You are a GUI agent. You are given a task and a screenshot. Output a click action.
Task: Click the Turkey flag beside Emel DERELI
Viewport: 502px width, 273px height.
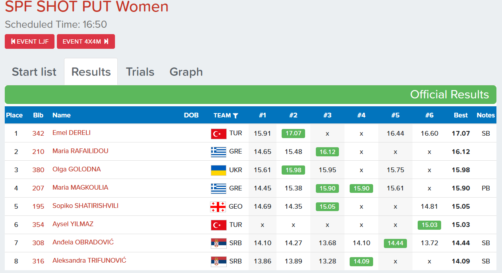(218, 134)
